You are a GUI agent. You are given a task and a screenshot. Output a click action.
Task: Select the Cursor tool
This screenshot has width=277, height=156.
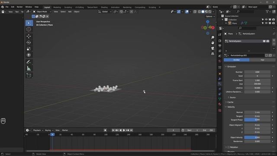(29, 29)
